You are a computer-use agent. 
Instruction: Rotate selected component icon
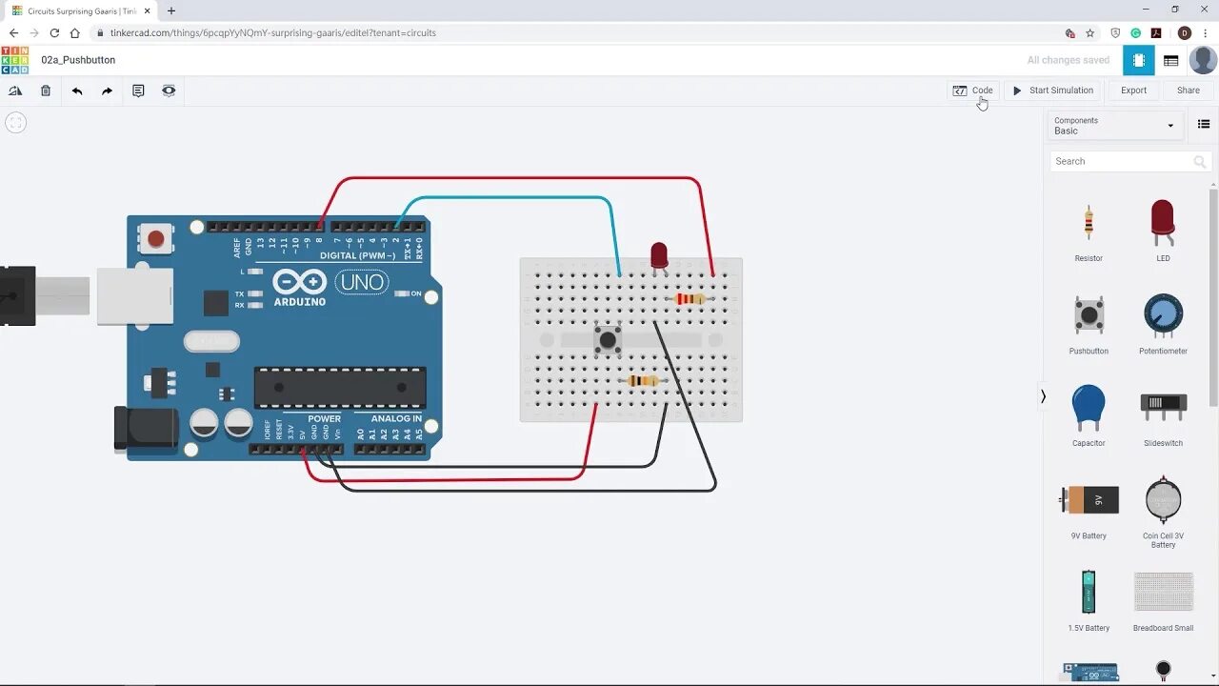(x=15, y=91)
